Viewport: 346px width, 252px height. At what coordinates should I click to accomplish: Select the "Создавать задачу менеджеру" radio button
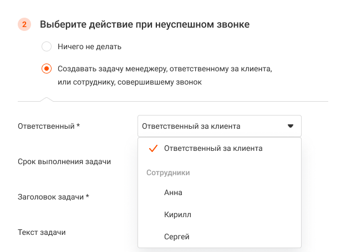point(47,69)
